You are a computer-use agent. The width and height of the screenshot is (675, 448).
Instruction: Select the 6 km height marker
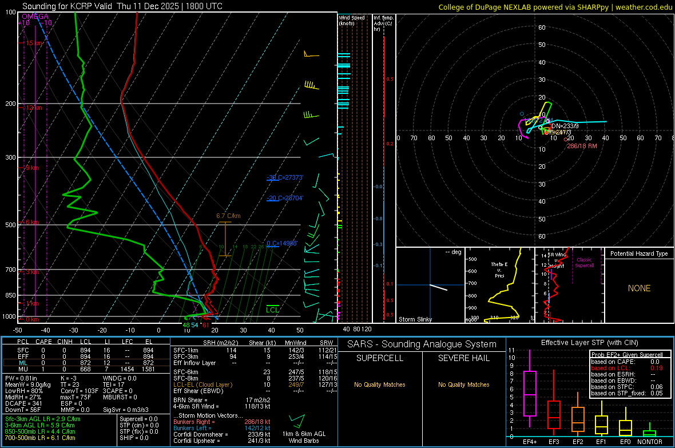(32, 222)
